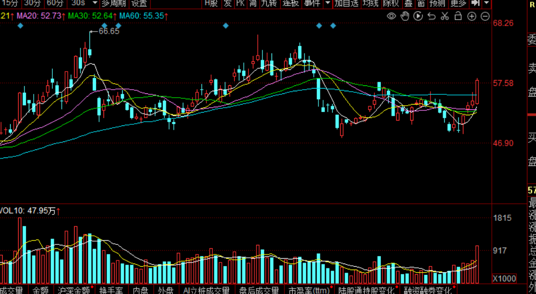Click the first blue diamond event marker at left

[x=20, y=26]
